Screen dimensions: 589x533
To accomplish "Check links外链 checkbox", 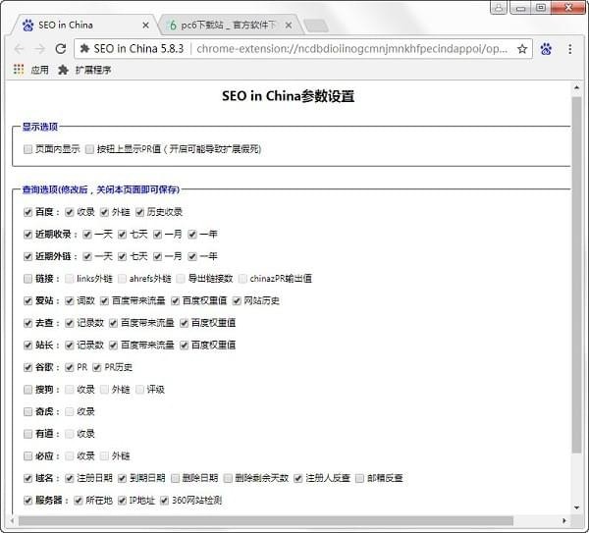I will click(69, 279).
